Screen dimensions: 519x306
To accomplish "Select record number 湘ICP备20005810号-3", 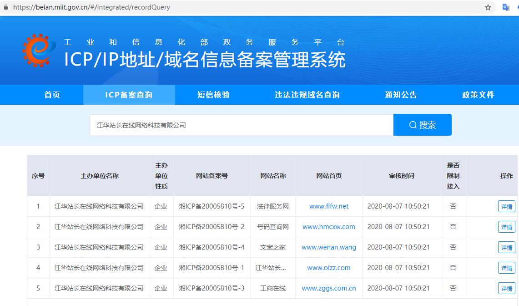I will coord(212,288).
